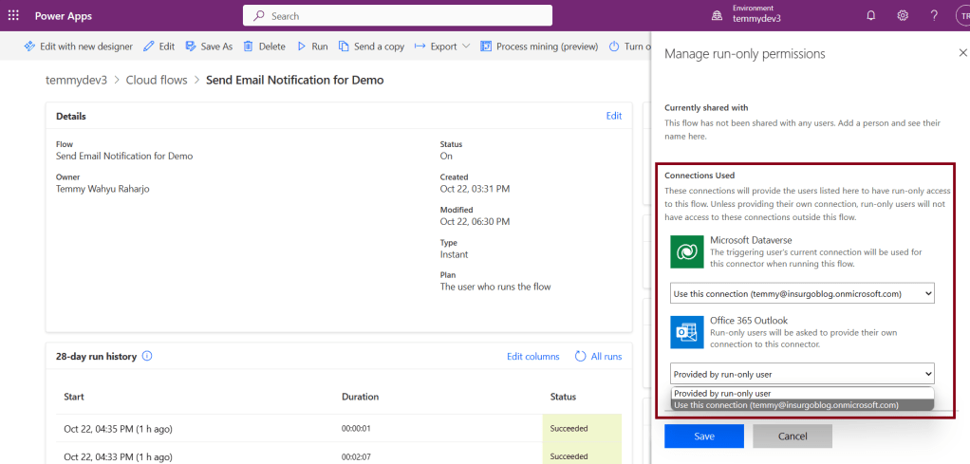Click the Cancel button
970x464 pixels.
point(793,436)
